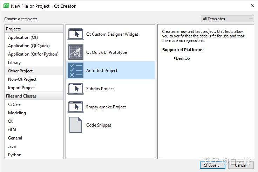
Task: Click the Qt Quick UI Prototype paper plane icon
Action: (x=76, y=52)
